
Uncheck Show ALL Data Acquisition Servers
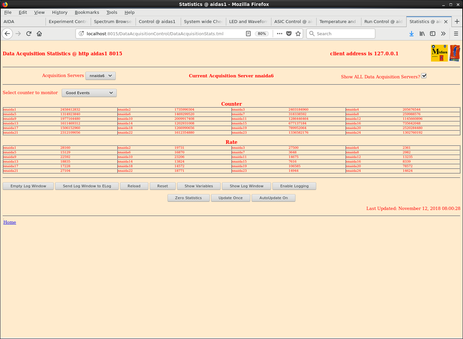pyautogui.click(x=424, y=76)
